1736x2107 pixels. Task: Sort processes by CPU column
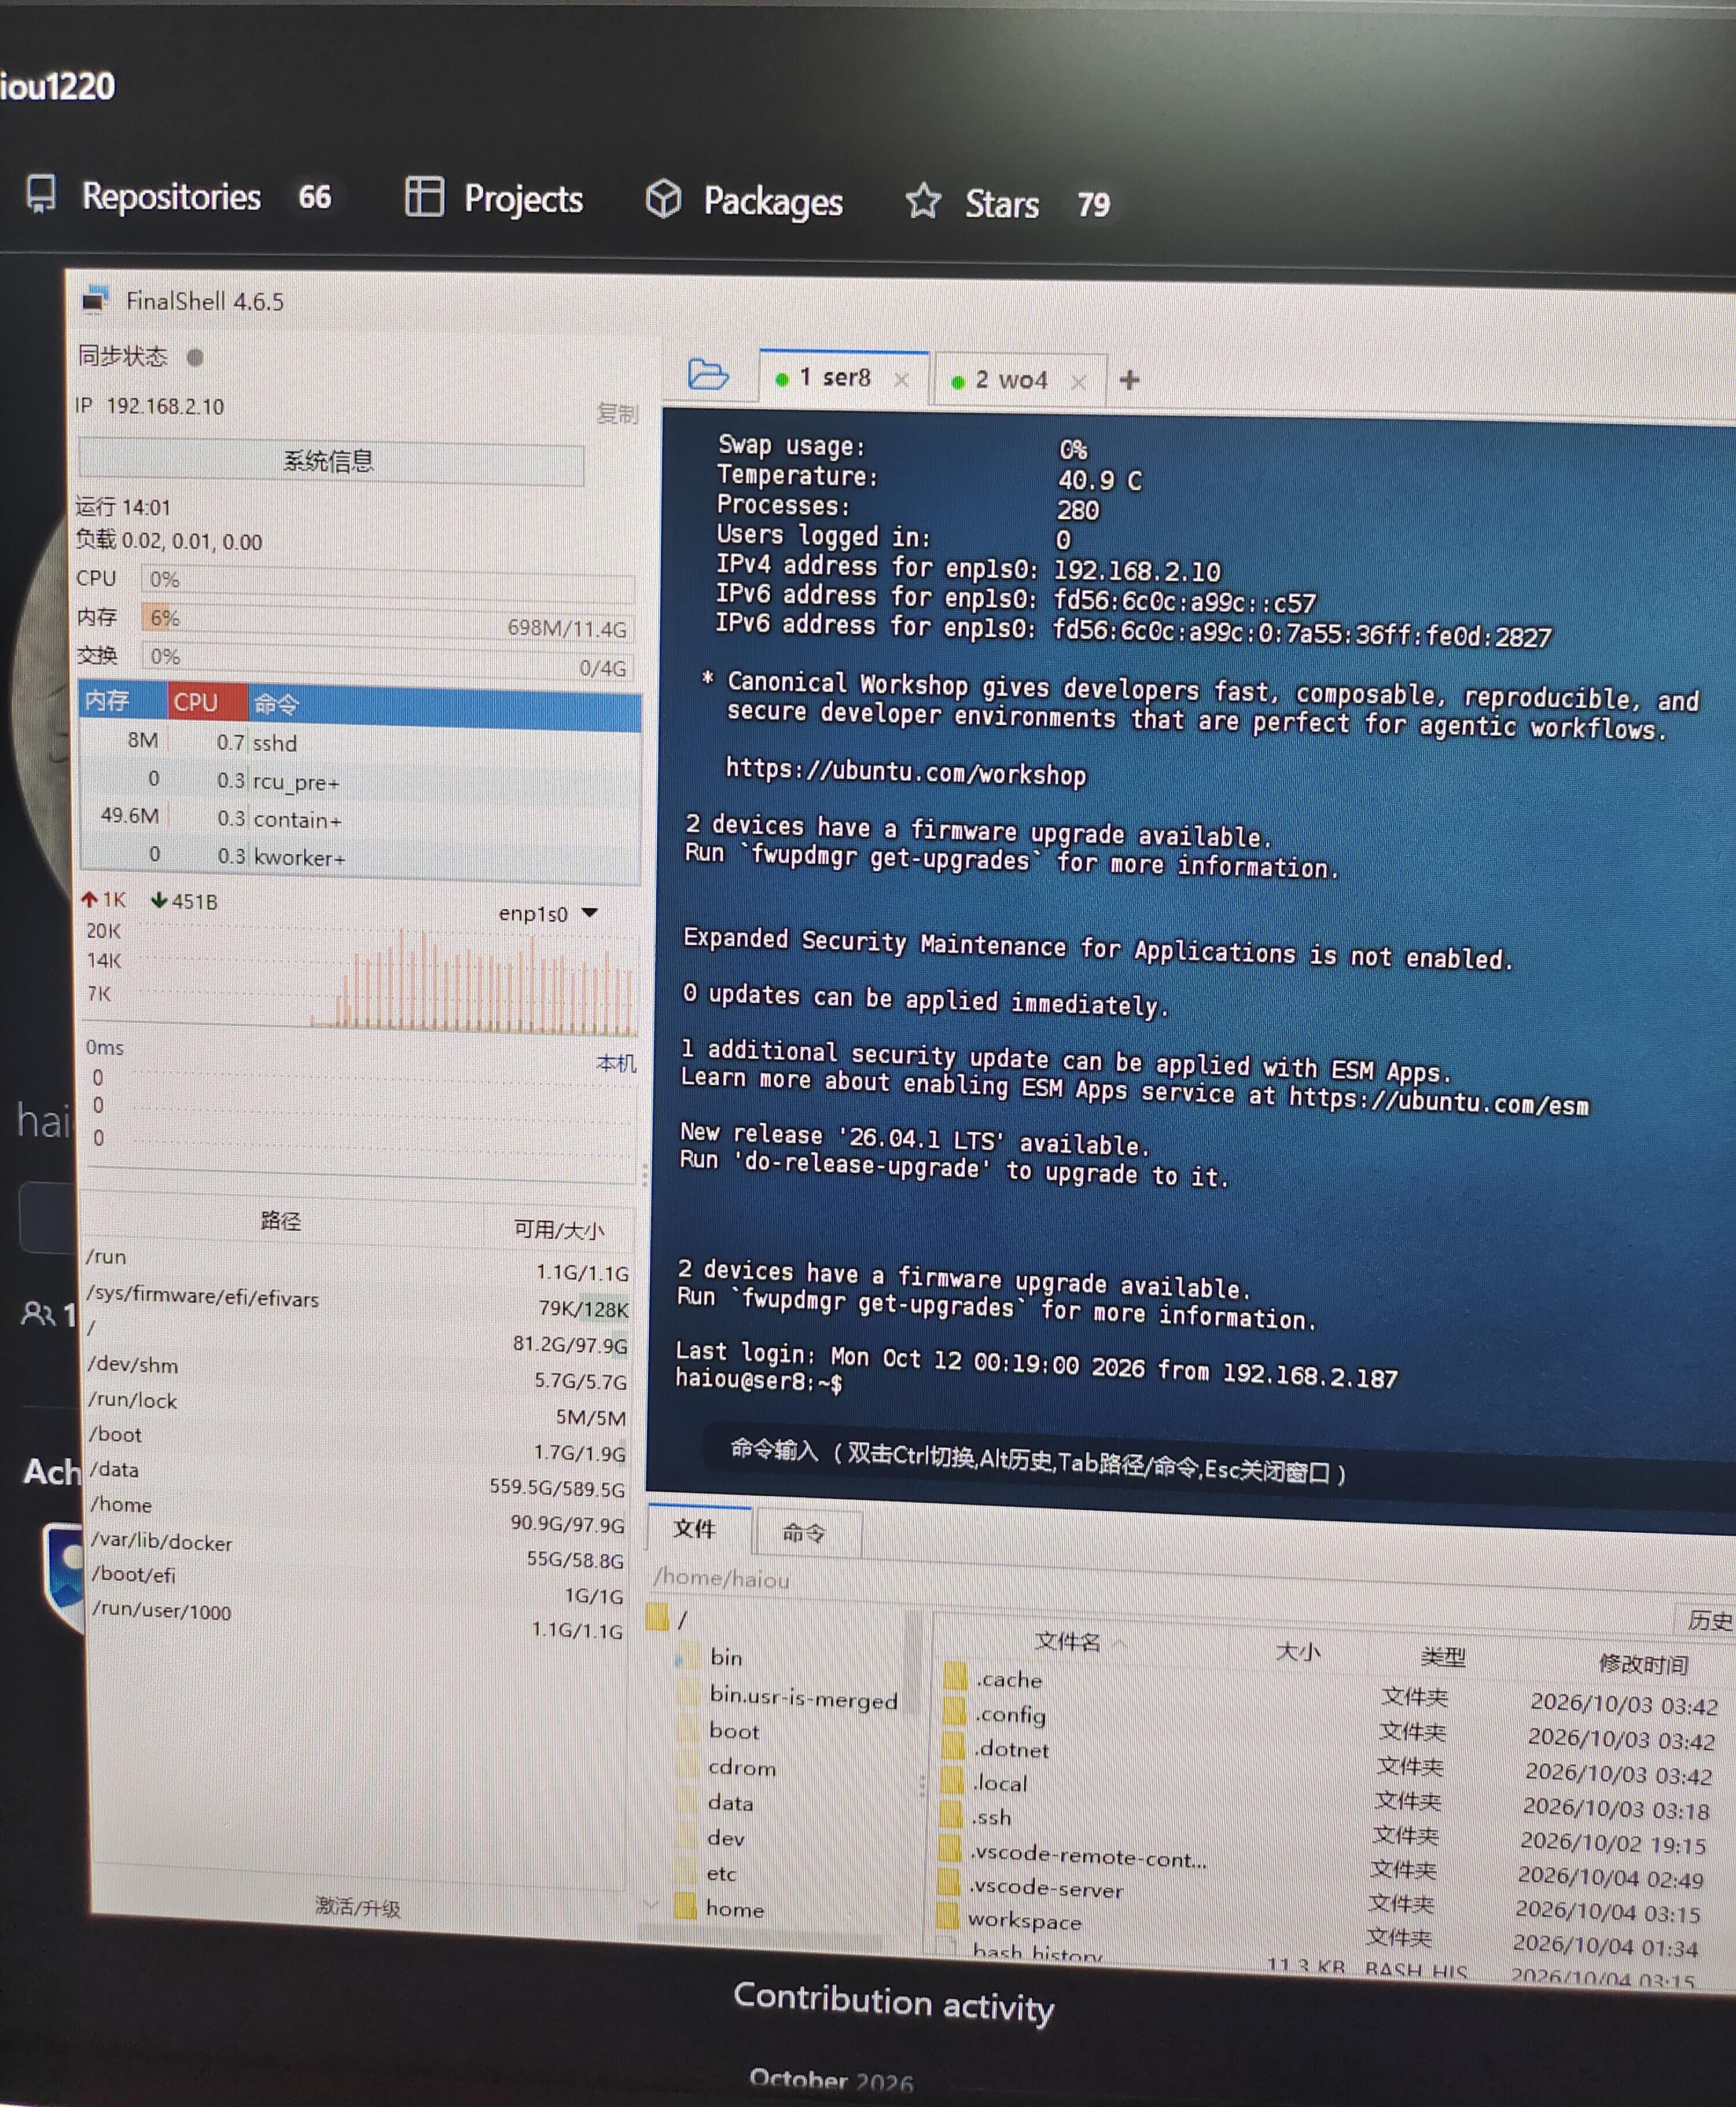click(207, 702)
